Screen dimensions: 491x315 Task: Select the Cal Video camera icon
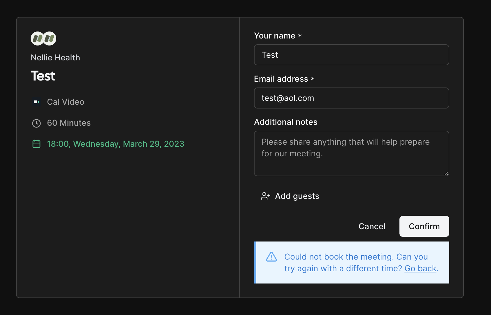(36, 102)
